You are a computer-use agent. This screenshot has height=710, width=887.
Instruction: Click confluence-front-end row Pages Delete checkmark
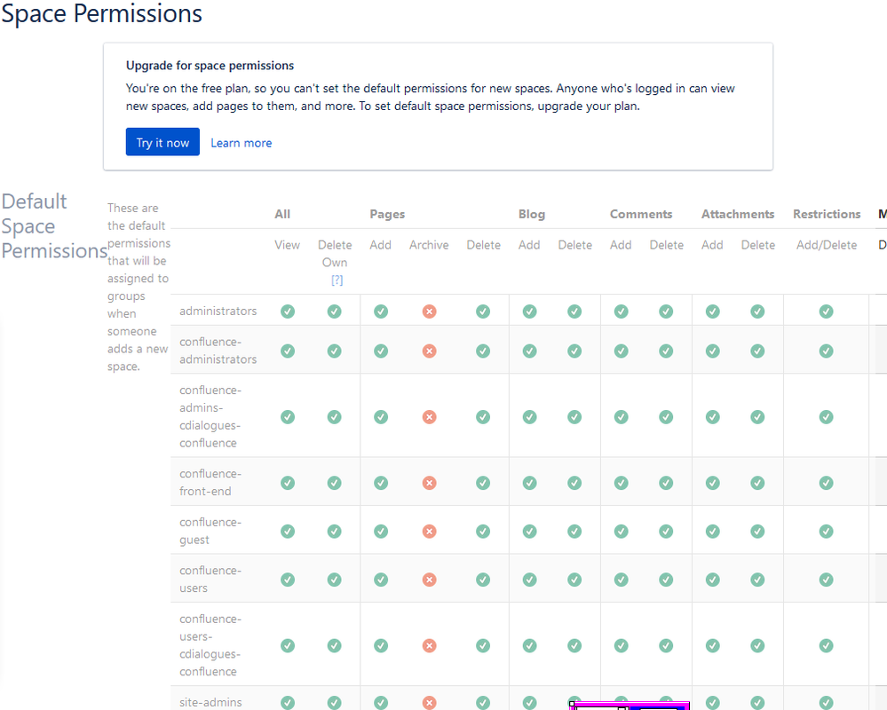(482, 483)
